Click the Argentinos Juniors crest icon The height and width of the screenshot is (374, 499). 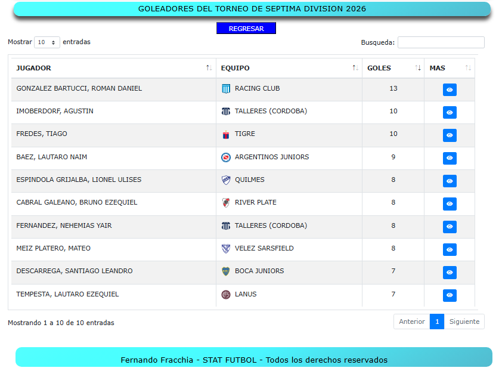coord(226,157)
